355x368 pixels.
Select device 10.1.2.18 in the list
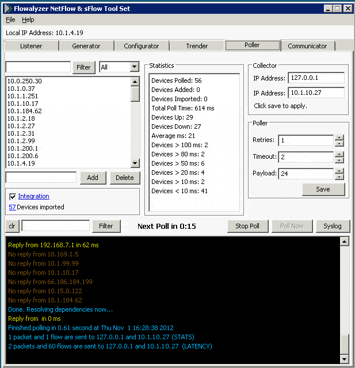click(68, 118)
